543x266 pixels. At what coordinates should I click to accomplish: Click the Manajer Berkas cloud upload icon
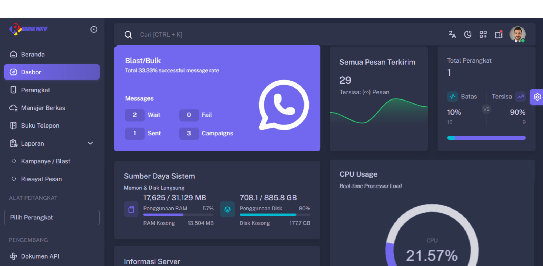tap(13, 108)
